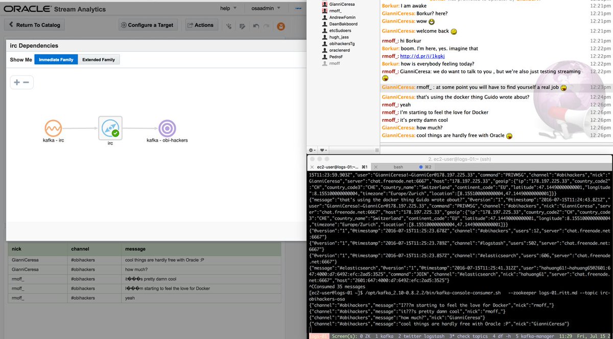The height and width of the screenshot is (339, 613).
Task: Select rmoff_ in chat user list
Action: pyautogui.click(x=333, y=11)
